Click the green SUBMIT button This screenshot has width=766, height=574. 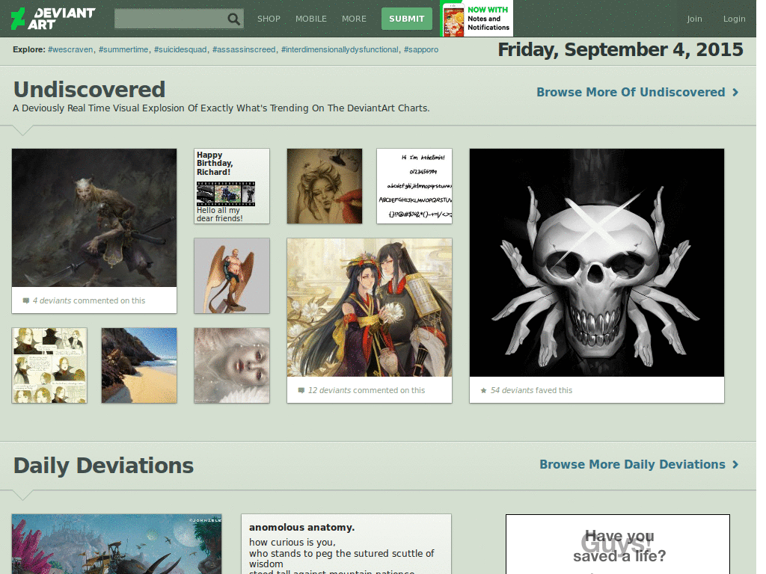[x=406, y=19]
